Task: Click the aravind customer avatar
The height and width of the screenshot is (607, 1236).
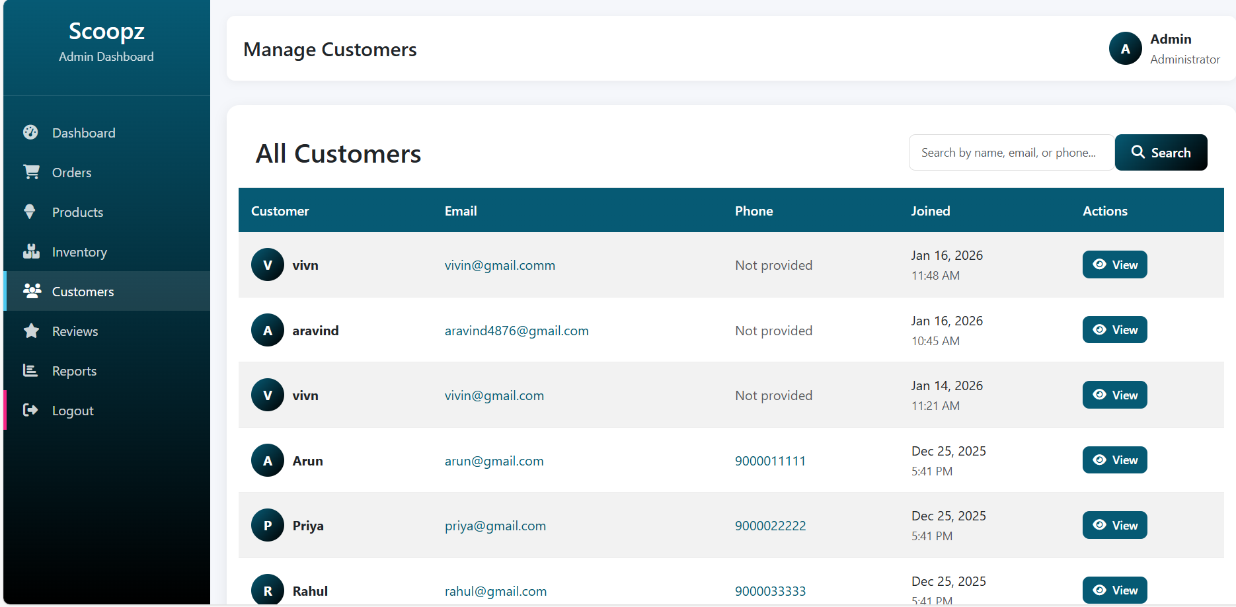Action: point(268,330)
